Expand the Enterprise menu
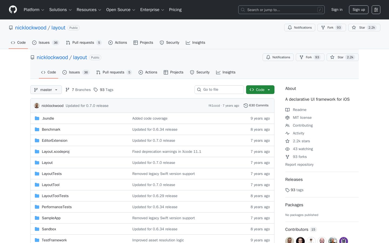 coord(152,10)
